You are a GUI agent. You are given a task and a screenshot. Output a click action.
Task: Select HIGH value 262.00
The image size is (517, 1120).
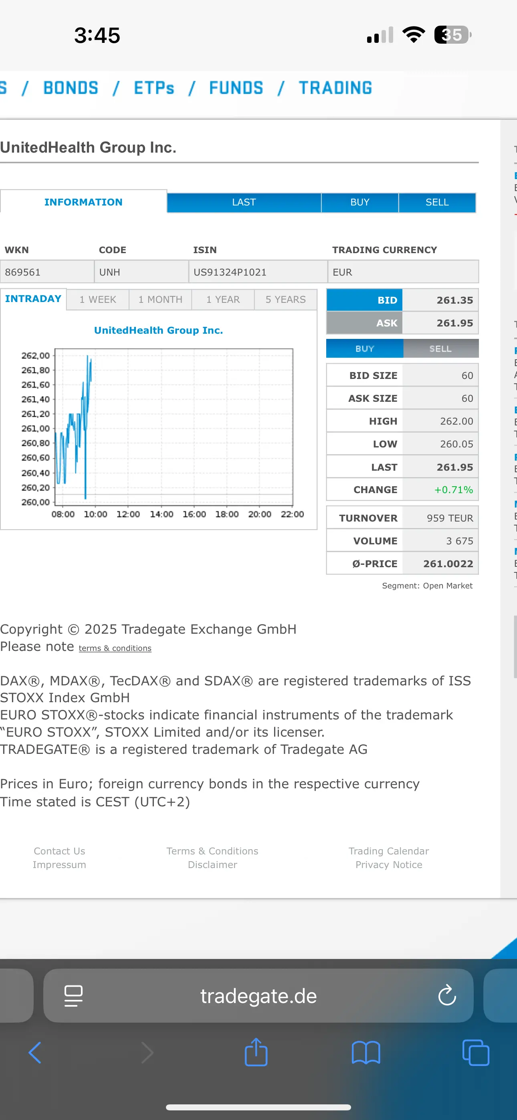coord(456,421)
